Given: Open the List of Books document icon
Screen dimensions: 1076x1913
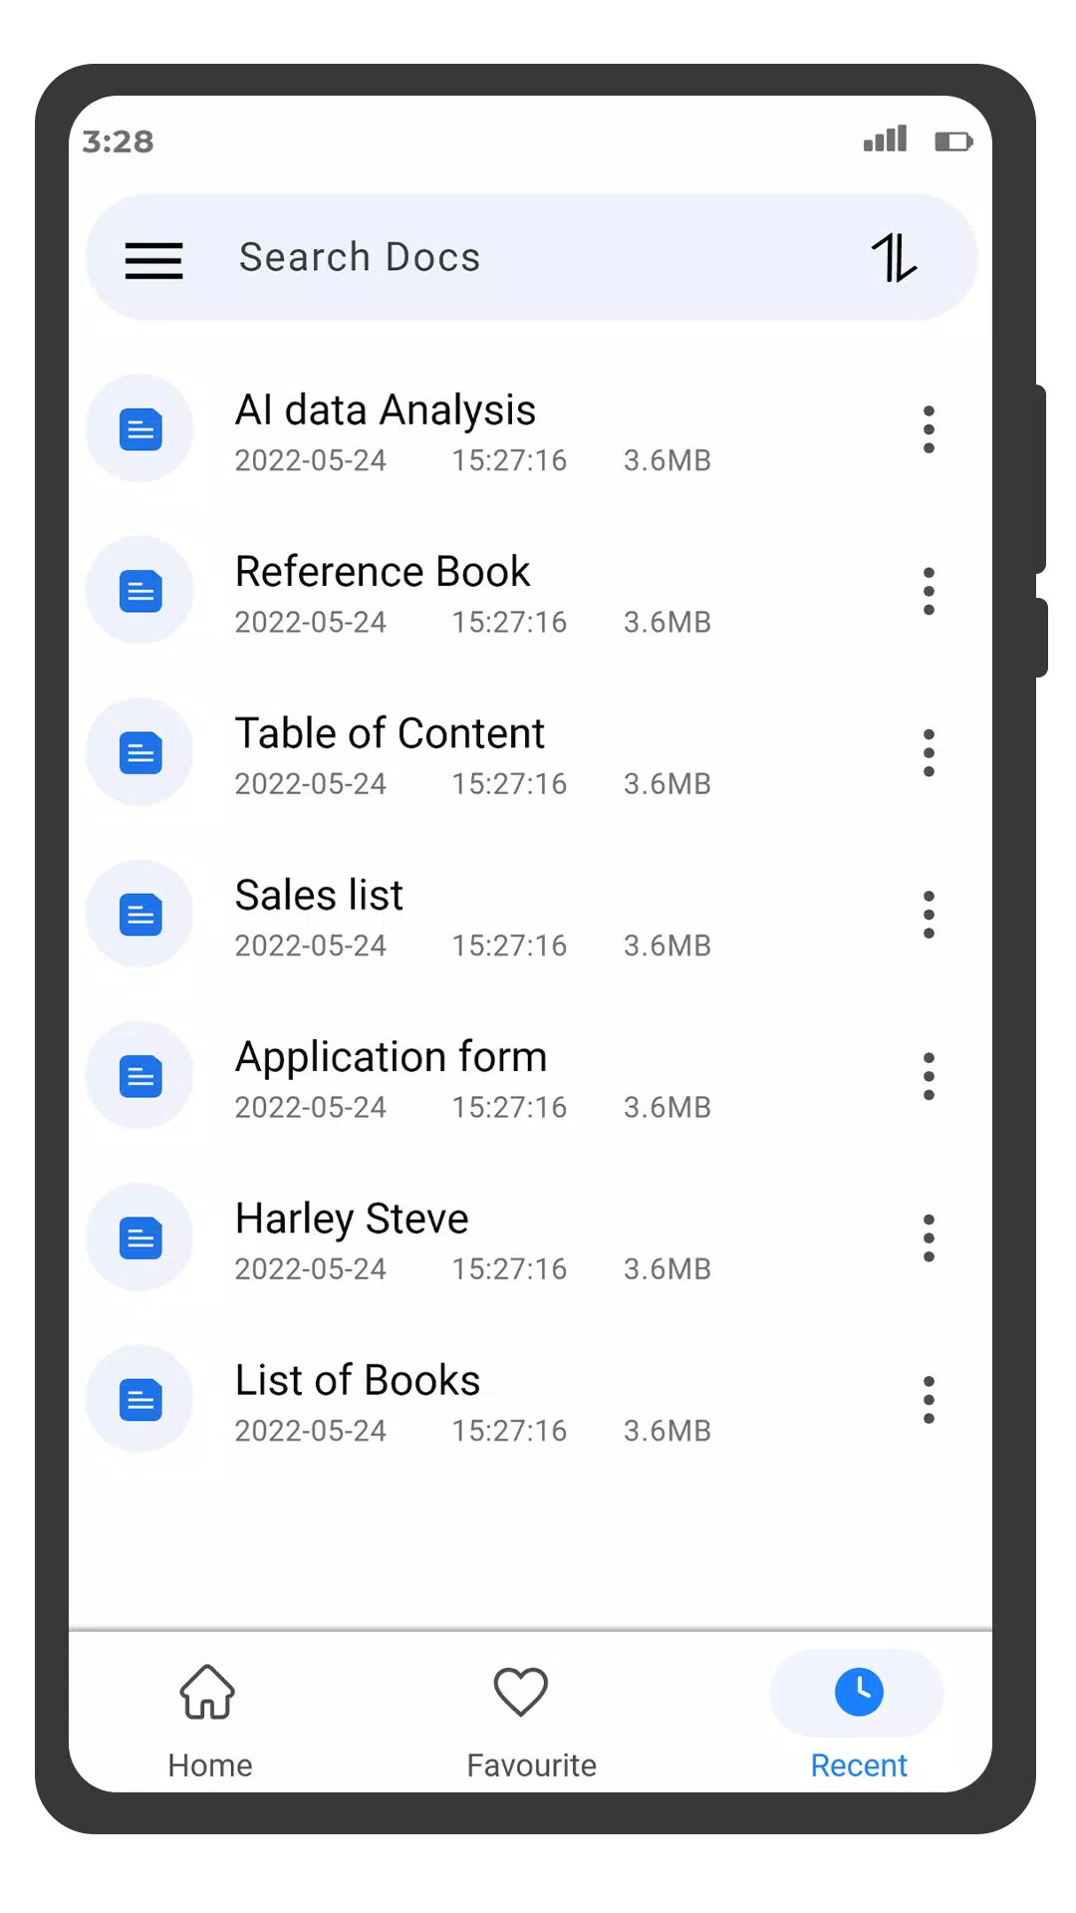Looking at the screenshot, I should point(140,1400).
